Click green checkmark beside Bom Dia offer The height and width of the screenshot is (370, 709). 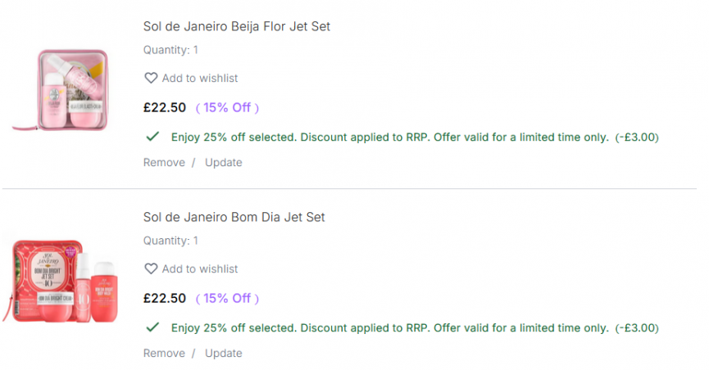tap(152, 327)
